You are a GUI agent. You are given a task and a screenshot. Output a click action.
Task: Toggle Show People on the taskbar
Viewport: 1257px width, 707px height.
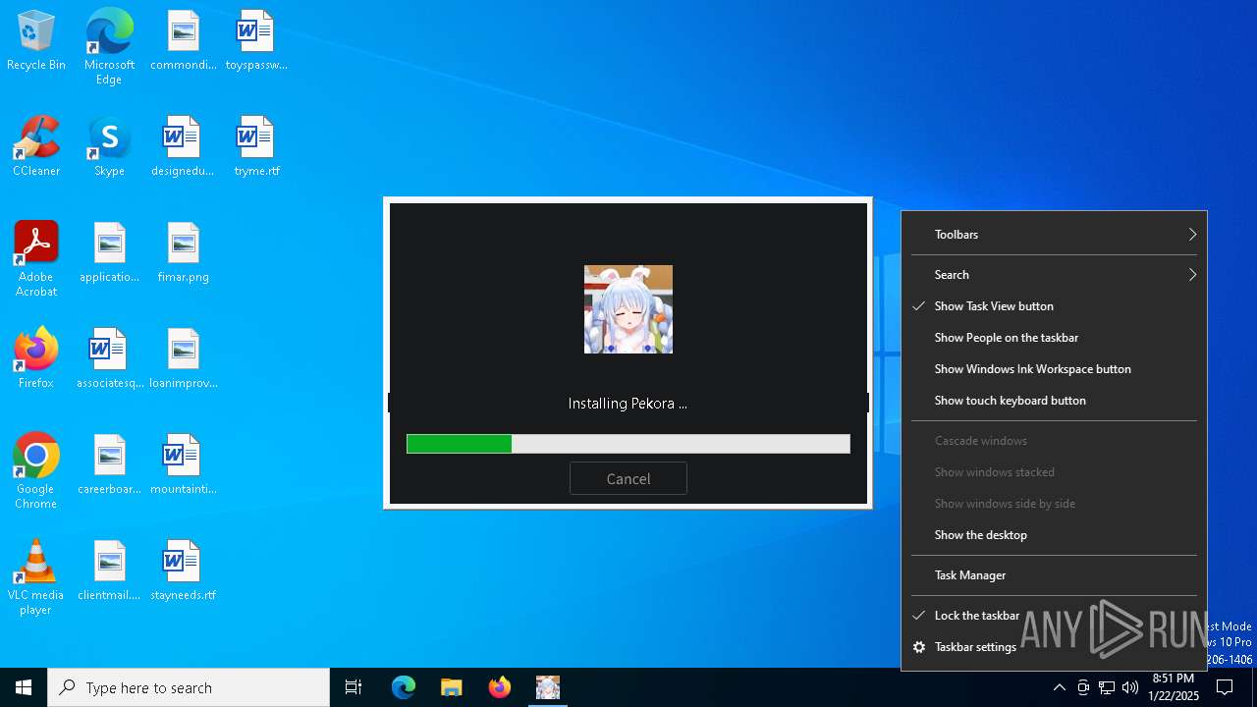pos(1055,338)
